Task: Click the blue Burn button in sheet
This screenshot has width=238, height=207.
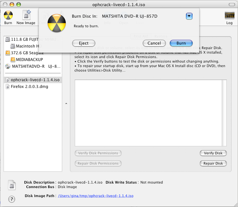Action: pyautogui.click(x=181, y=43)
